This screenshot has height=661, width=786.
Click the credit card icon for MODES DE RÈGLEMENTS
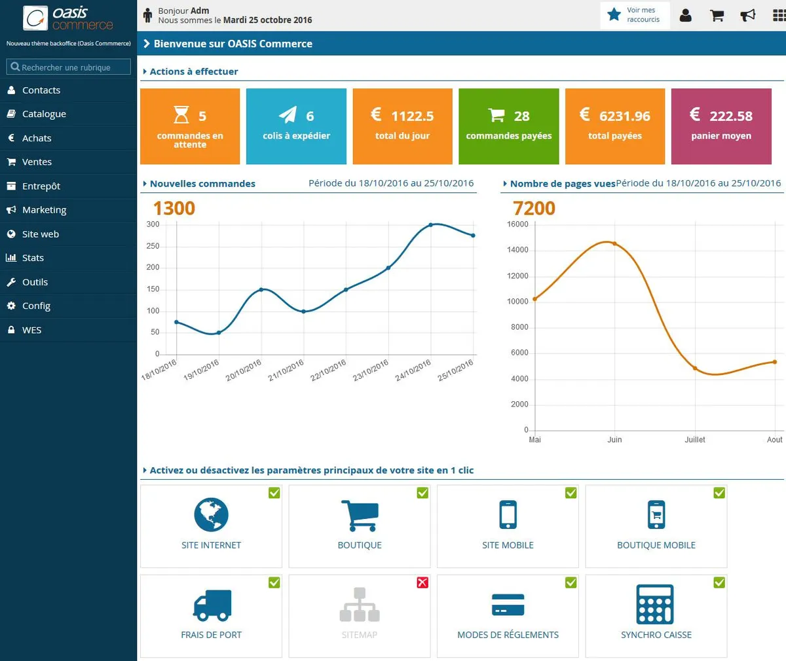(508, 605)
